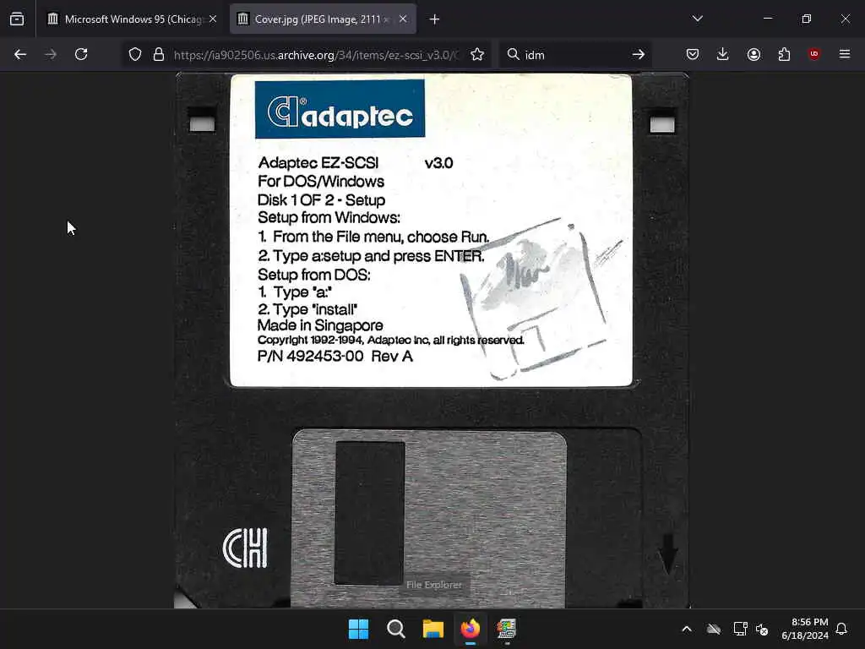The image size is (865, 649).
Task: Open Windows Start menu
Action: tap(358, 629)
